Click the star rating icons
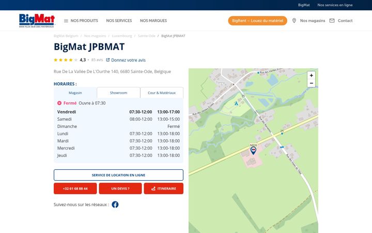Image resolution: width=372 pixels, height=233 pixels. [x=66, y=60]
